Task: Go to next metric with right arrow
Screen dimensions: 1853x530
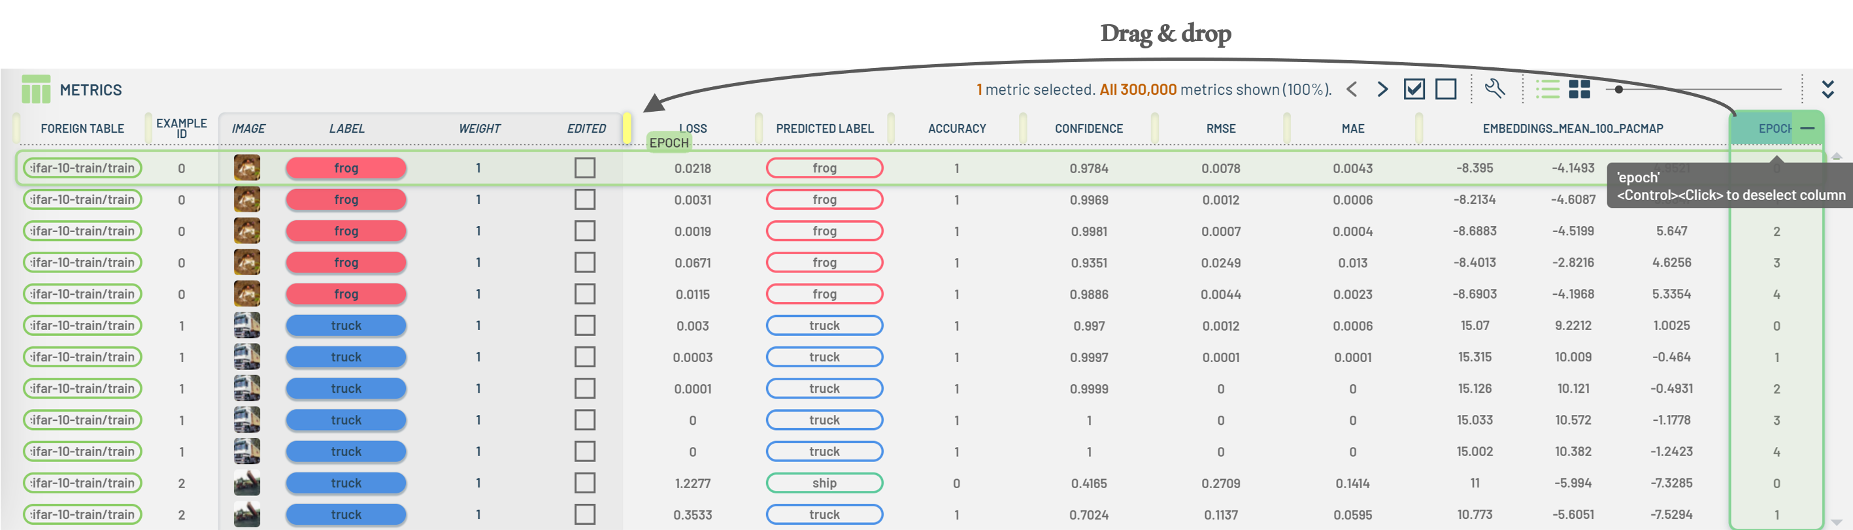Action: (1382, 89)
